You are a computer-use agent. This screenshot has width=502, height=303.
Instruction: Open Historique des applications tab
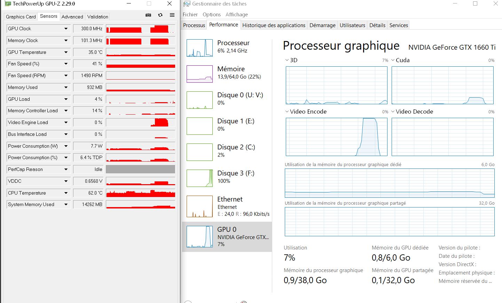click(x=274, y=25)
